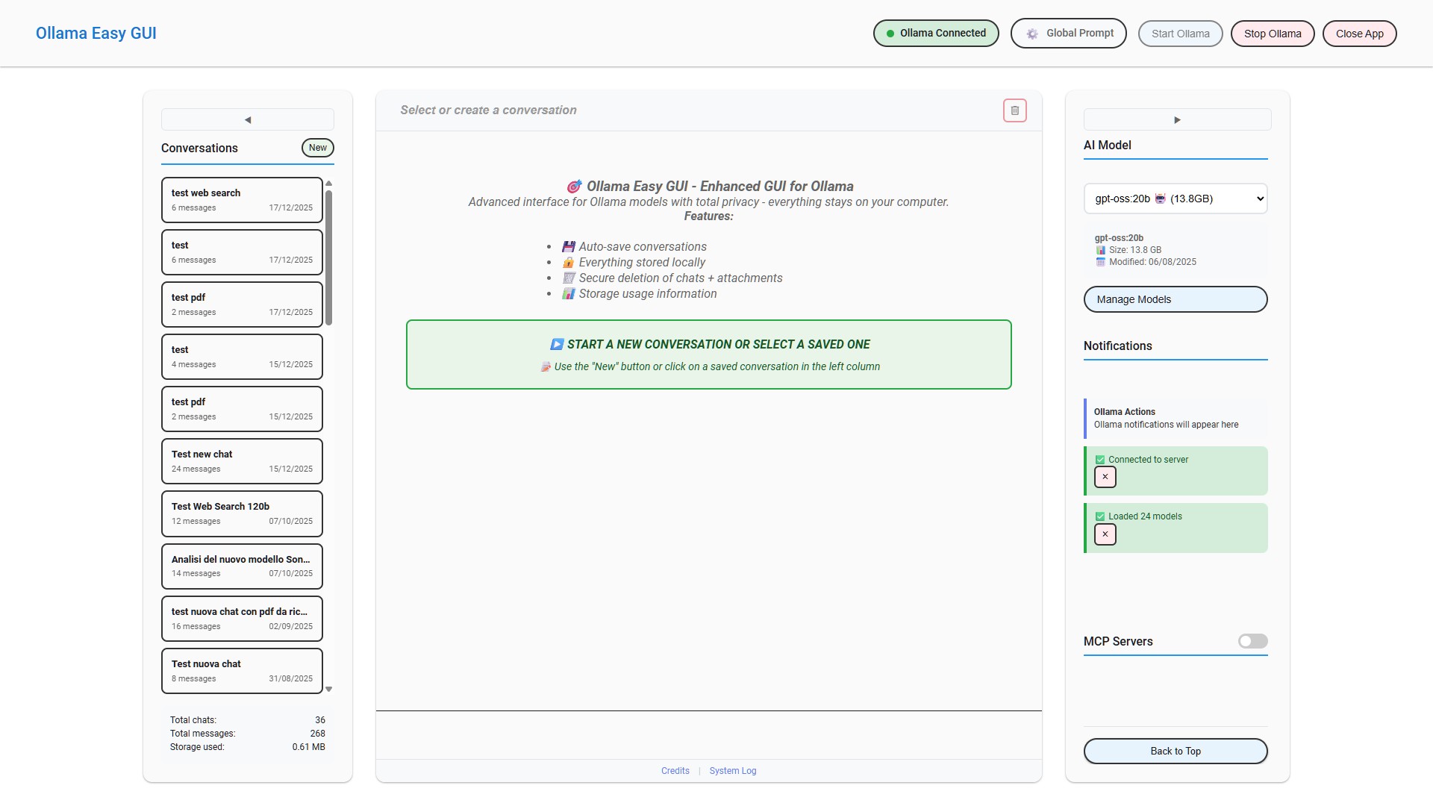Viewport: 1433px width, 806px height.
Task: Create a New conversation
Action: tap(317, 148)
